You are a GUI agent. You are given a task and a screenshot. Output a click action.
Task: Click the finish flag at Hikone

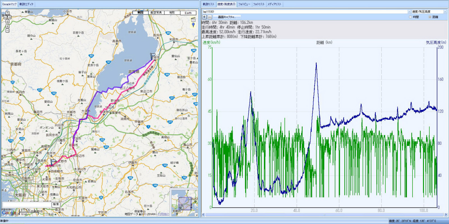point(152,56)
